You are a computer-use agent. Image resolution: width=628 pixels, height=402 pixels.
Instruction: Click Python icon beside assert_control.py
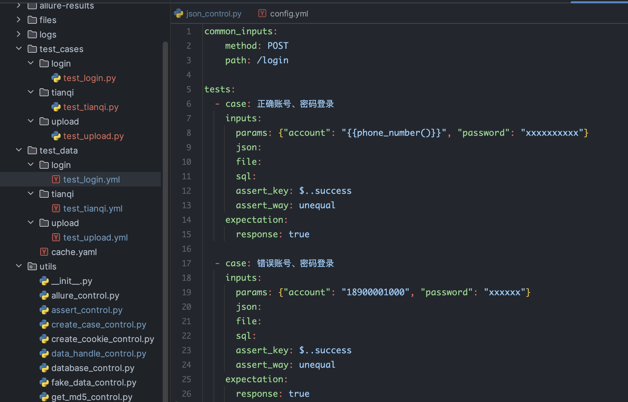point(44,310)
